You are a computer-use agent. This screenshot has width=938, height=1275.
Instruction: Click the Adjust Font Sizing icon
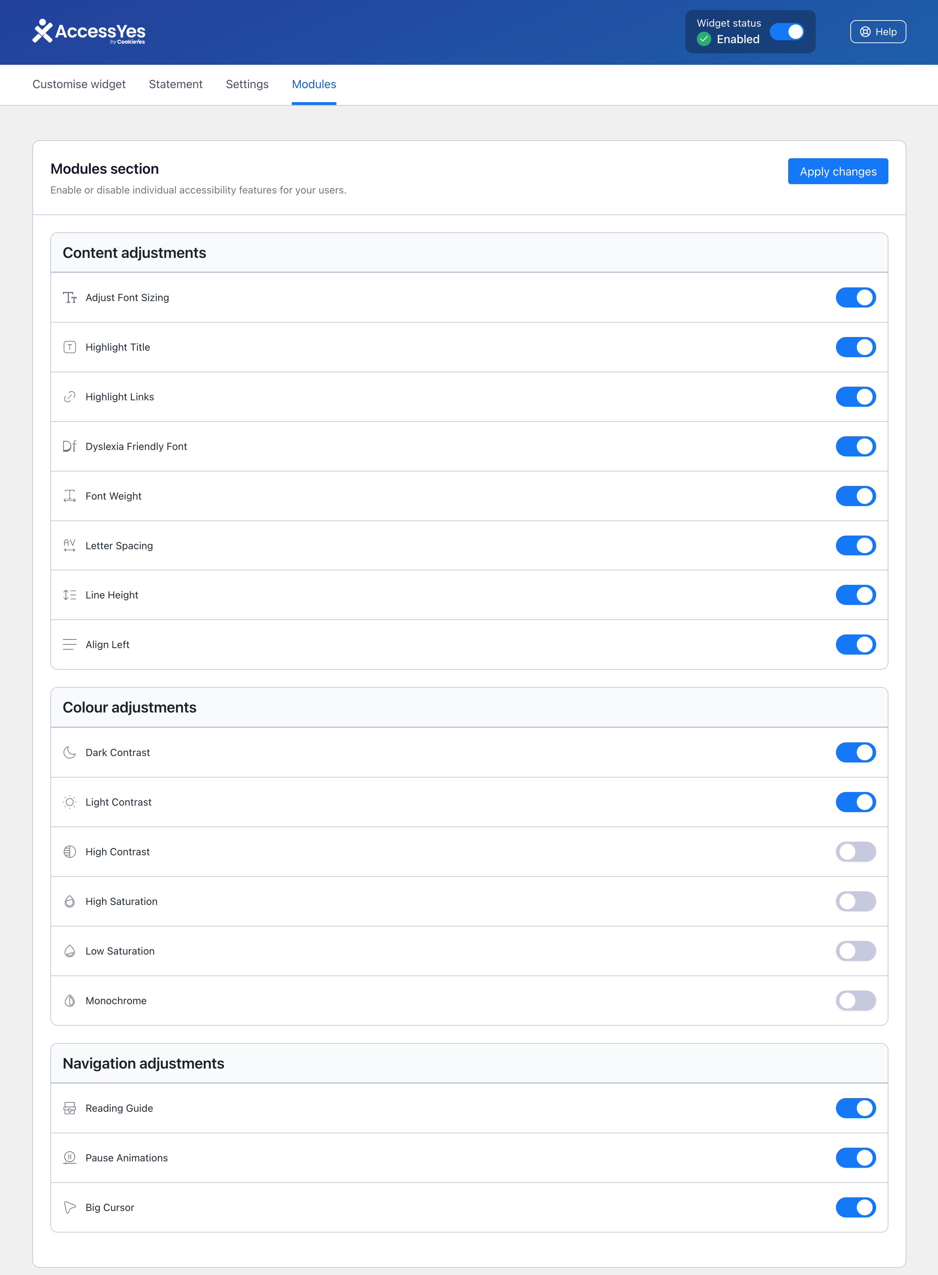[69, 298]
